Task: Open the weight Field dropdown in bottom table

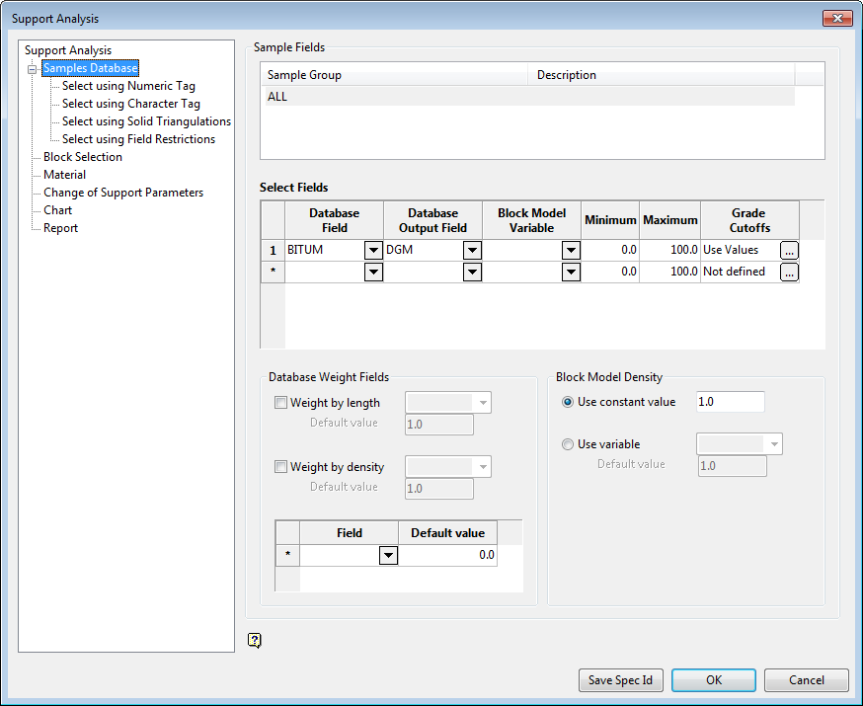Action: 388,556
